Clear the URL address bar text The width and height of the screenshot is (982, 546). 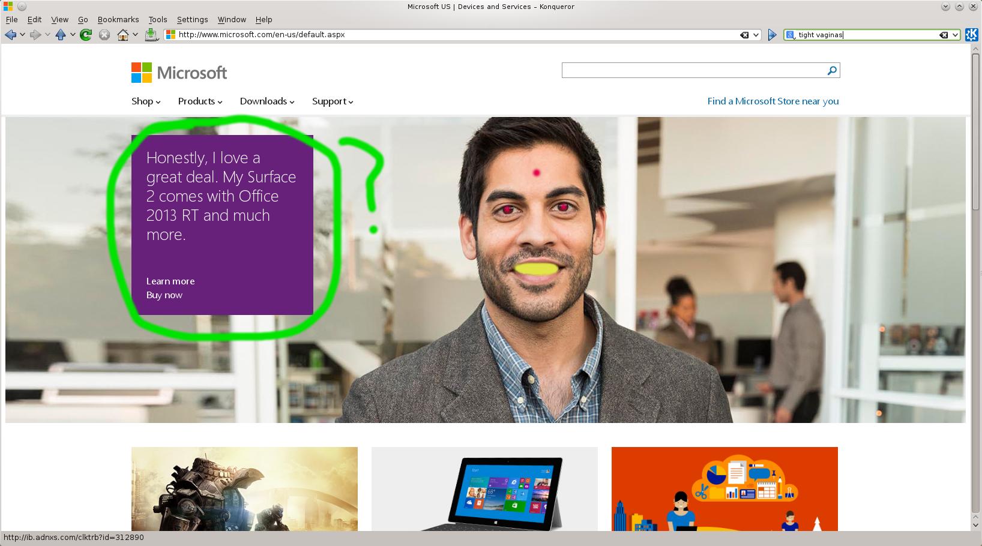[744, 35]
